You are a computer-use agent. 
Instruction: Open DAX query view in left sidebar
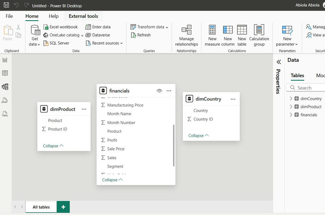5,100
